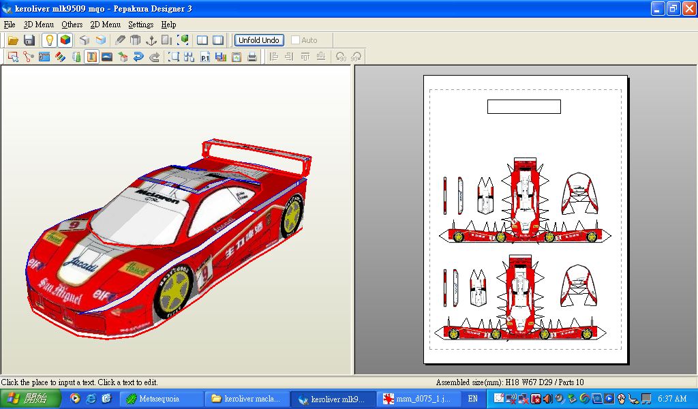
Task: Select the blue edit flaps tool
Action: click(x=44, y=57)
